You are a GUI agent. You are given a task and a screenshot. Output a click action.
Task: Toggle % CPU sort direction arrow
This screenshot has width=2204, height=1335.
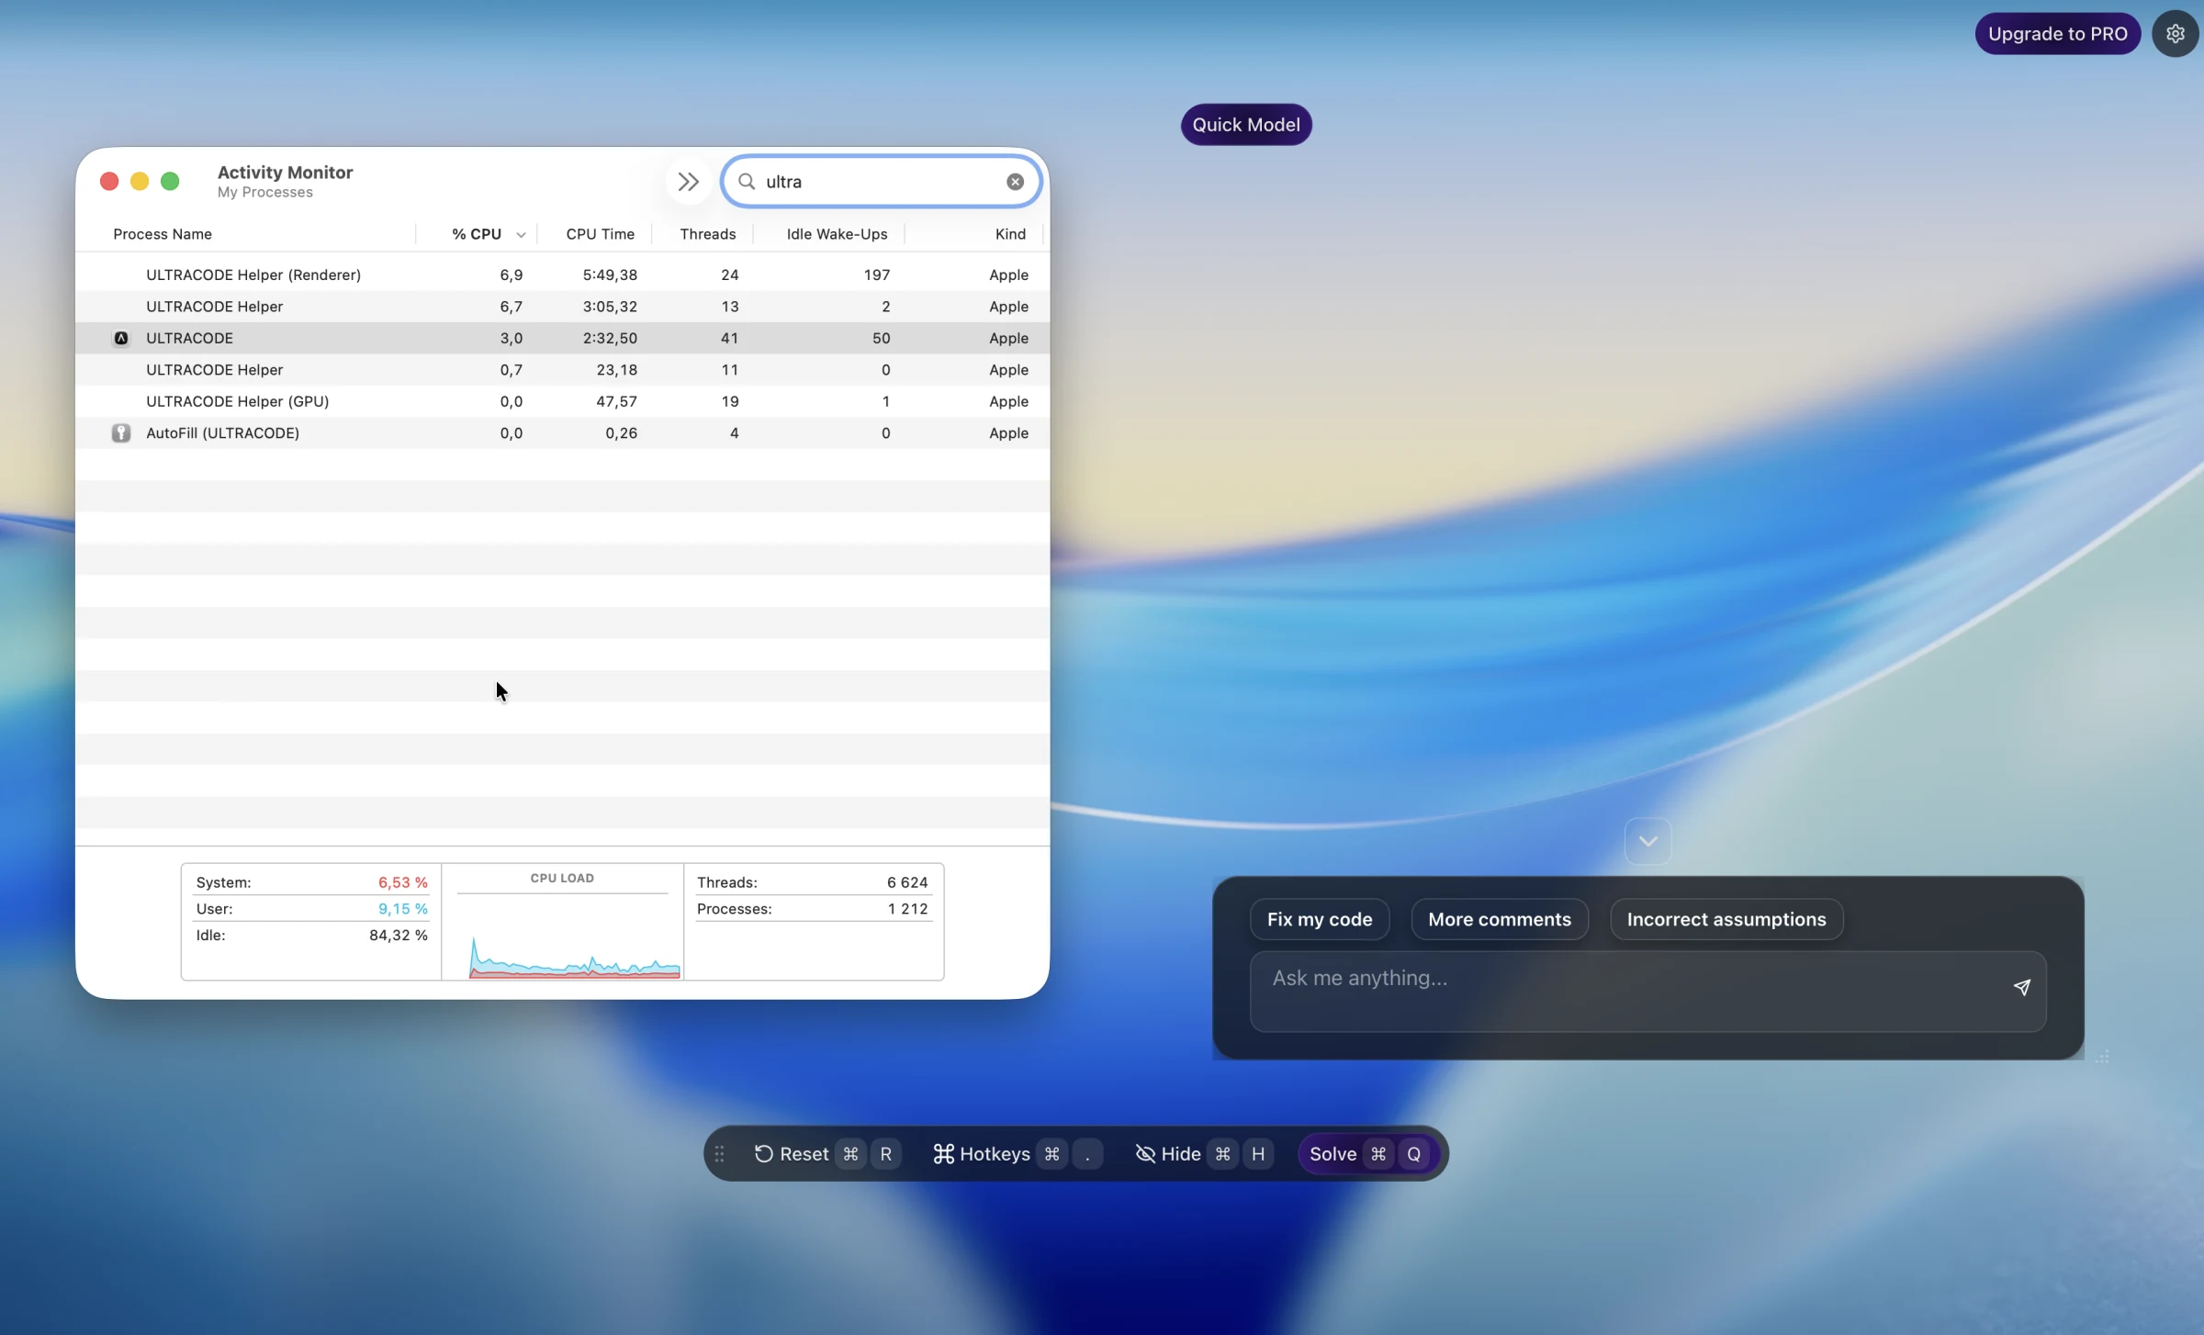tap(521, 235)
